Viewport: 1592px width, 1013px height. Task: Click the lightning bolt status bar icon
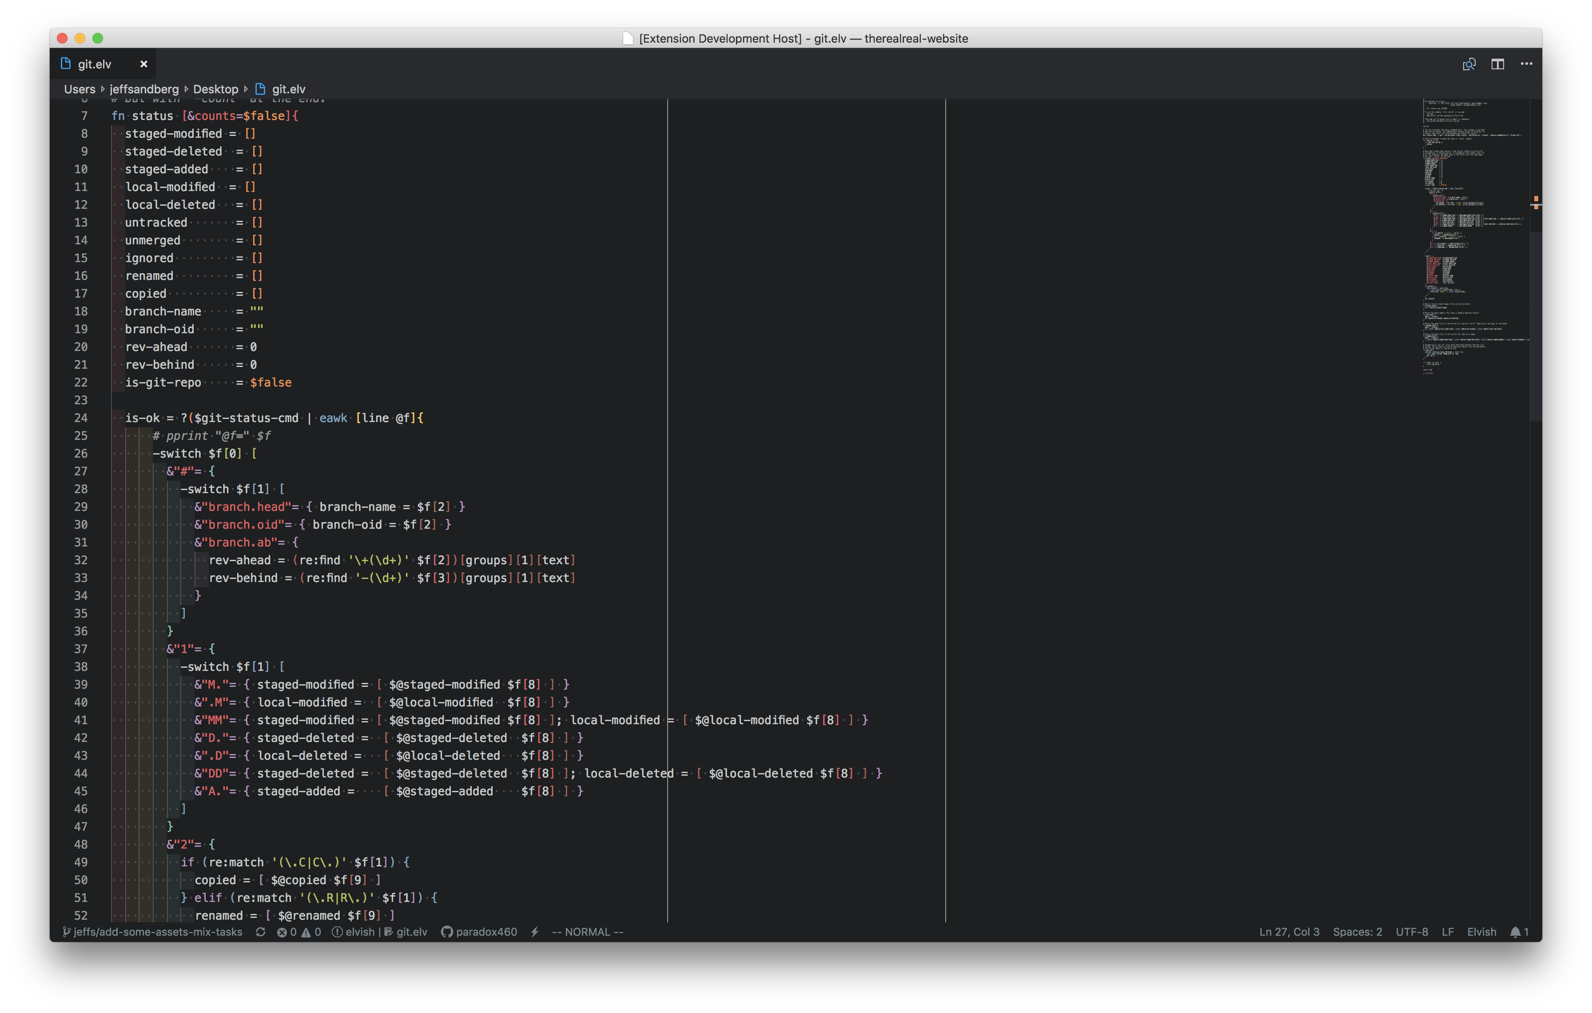pos(535,932)
